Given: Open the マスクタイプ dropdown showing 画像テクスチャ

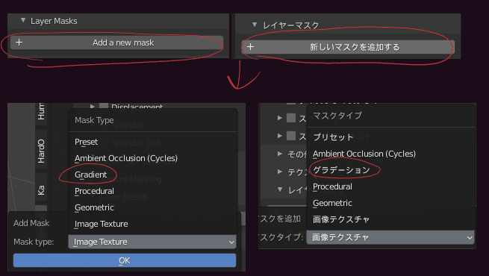Looking at the screenshot, I should [390, 237].
